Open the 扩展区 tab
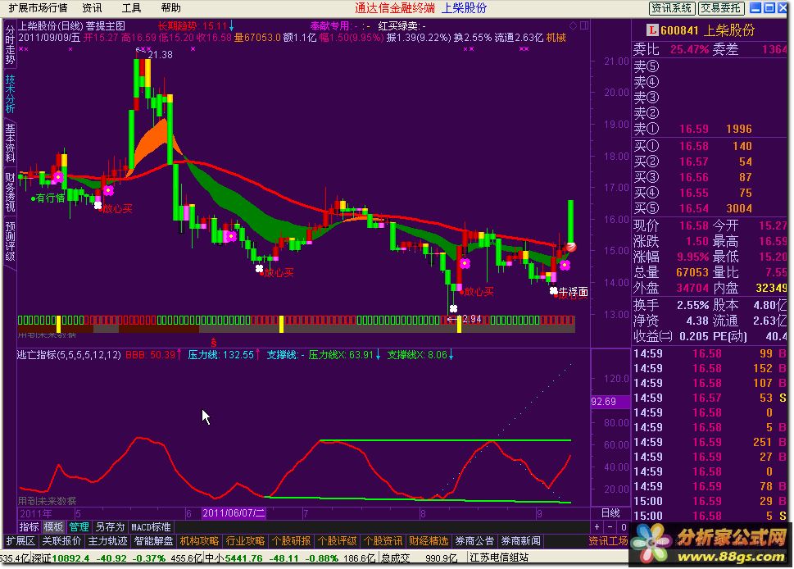 click(20, 541)
